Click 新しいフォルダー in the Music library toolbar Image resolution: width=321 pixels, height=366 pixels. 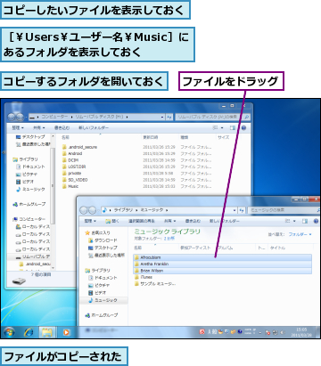225,221
